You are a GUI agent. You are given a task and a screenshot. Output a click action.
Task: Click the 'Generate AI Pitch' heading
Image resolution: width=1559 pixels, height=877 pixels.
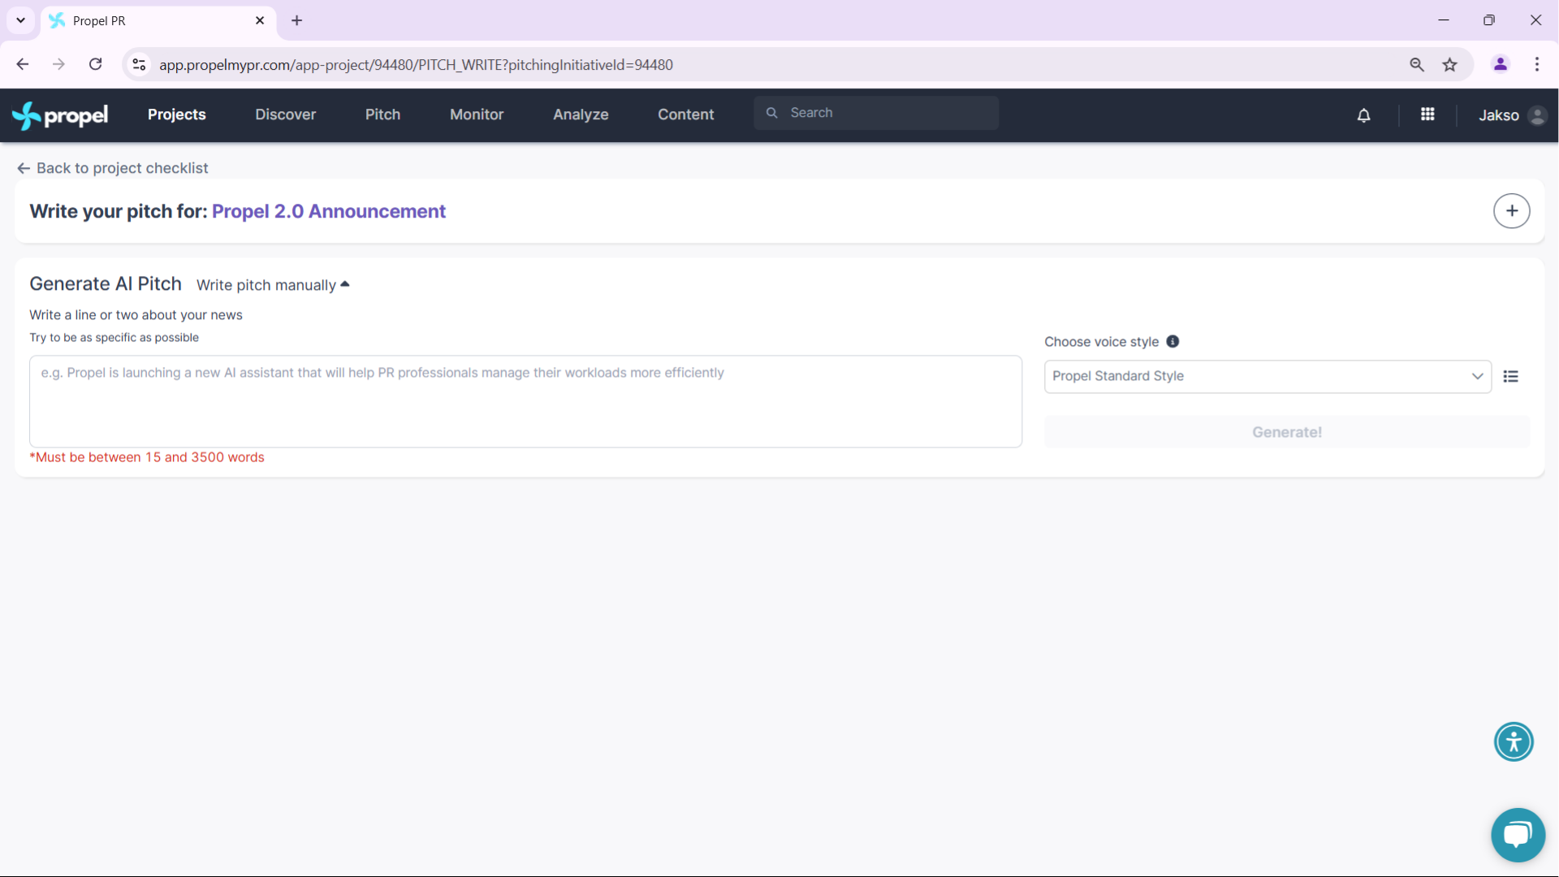(x=106, y=284)
